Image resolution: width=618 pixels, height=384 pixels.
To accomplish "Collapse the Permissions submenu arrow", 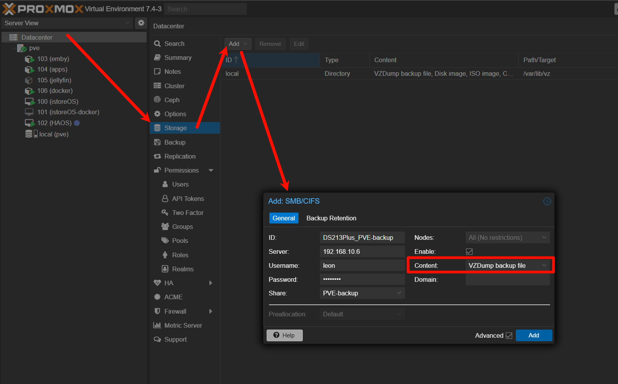I will pos(211,170).
